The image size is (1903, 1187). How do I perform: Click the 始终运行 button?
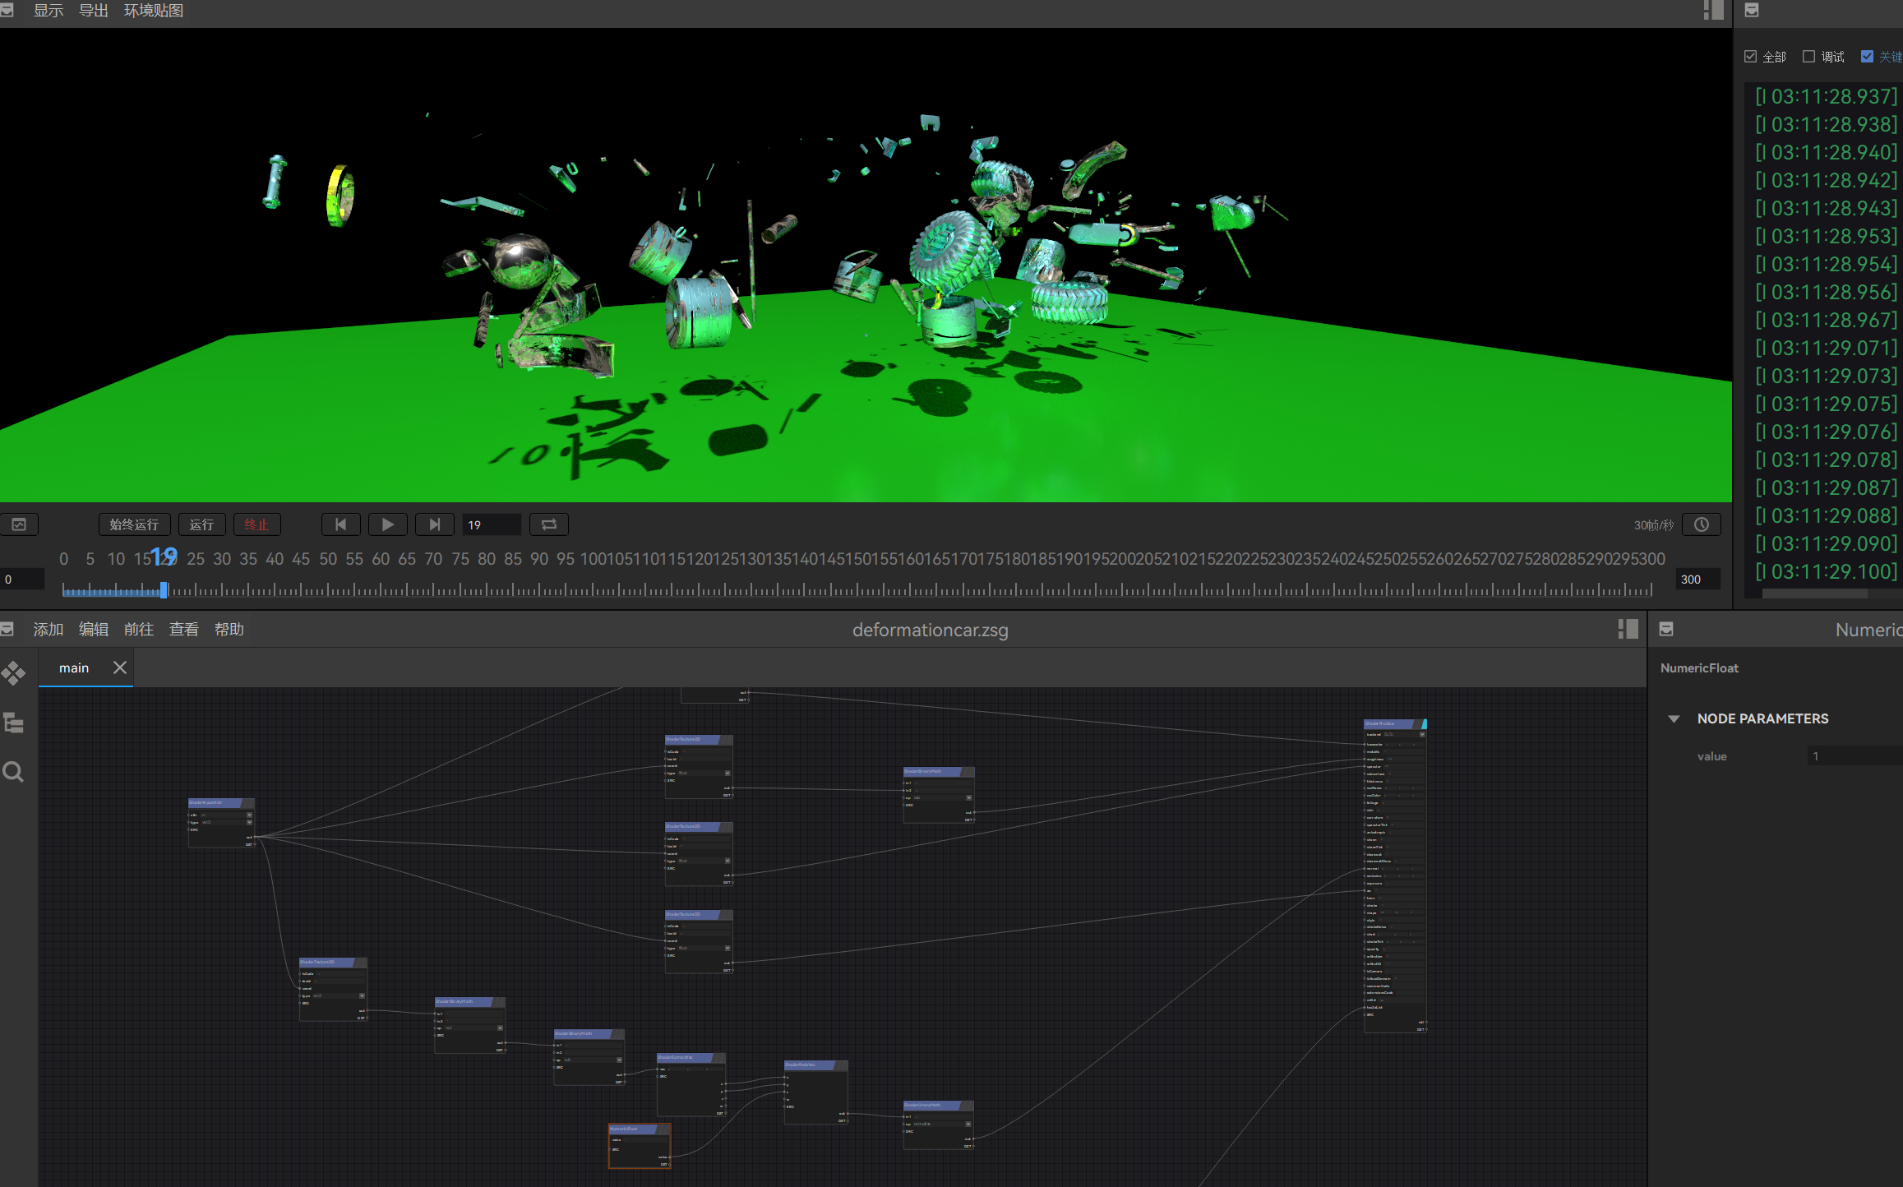pyautogui.click(x=134, y=524)
